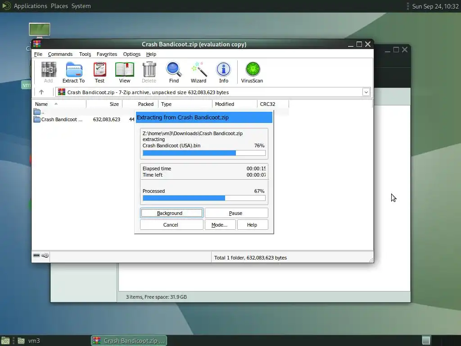Click 'Total 1 folder' status bar text
Viewport: 461px width, 346px height.
[250, 258]
